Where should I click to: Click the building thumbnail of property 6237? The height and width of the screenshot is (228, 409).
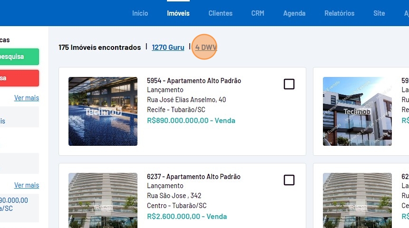click(x=103, y=199)
